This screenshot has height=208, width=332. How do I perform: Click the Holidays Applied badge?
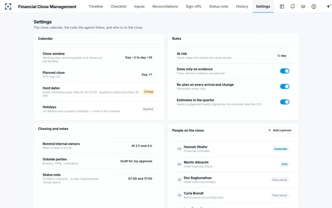pyautogui.click(x=148, y=109)
